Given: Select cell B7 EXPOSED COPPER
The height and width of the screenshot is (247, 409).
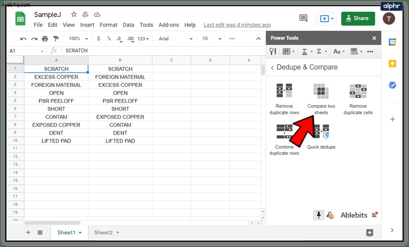Looking at the screenshot, I should point(120,117).
